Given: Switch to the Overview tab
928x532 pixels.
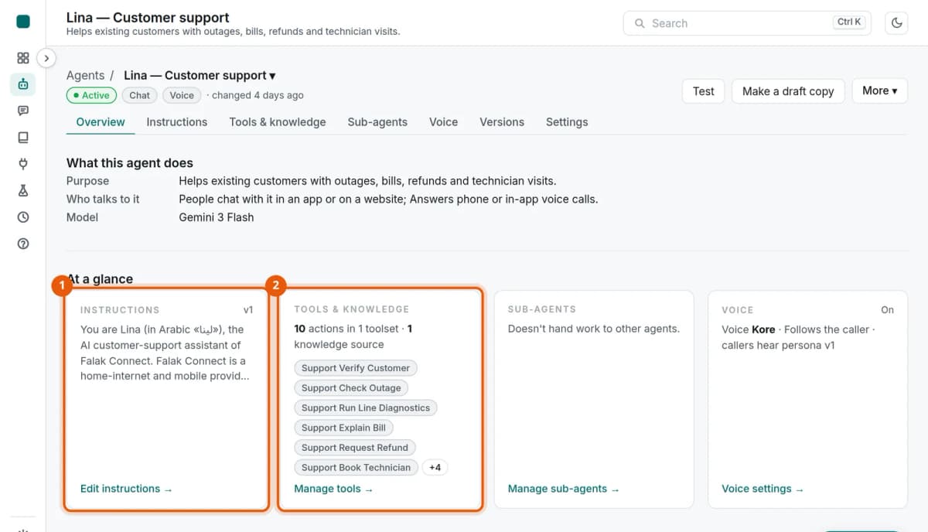Looking at the screenshot, I should 101,122.
